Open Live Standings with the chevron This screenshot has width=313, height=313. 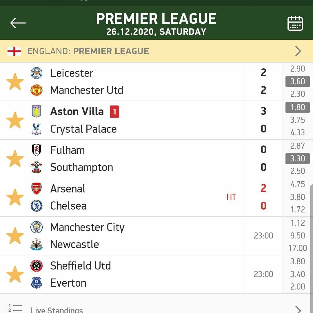[x=298, y=309]
